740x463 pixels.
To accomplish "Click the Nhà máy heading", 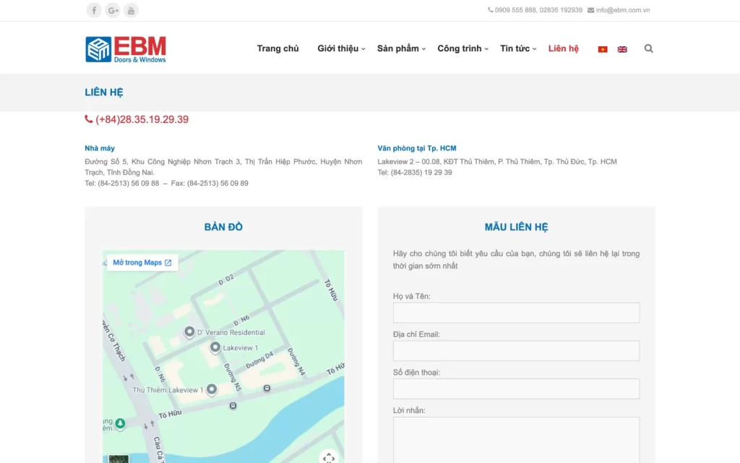I will coord(100,148).
